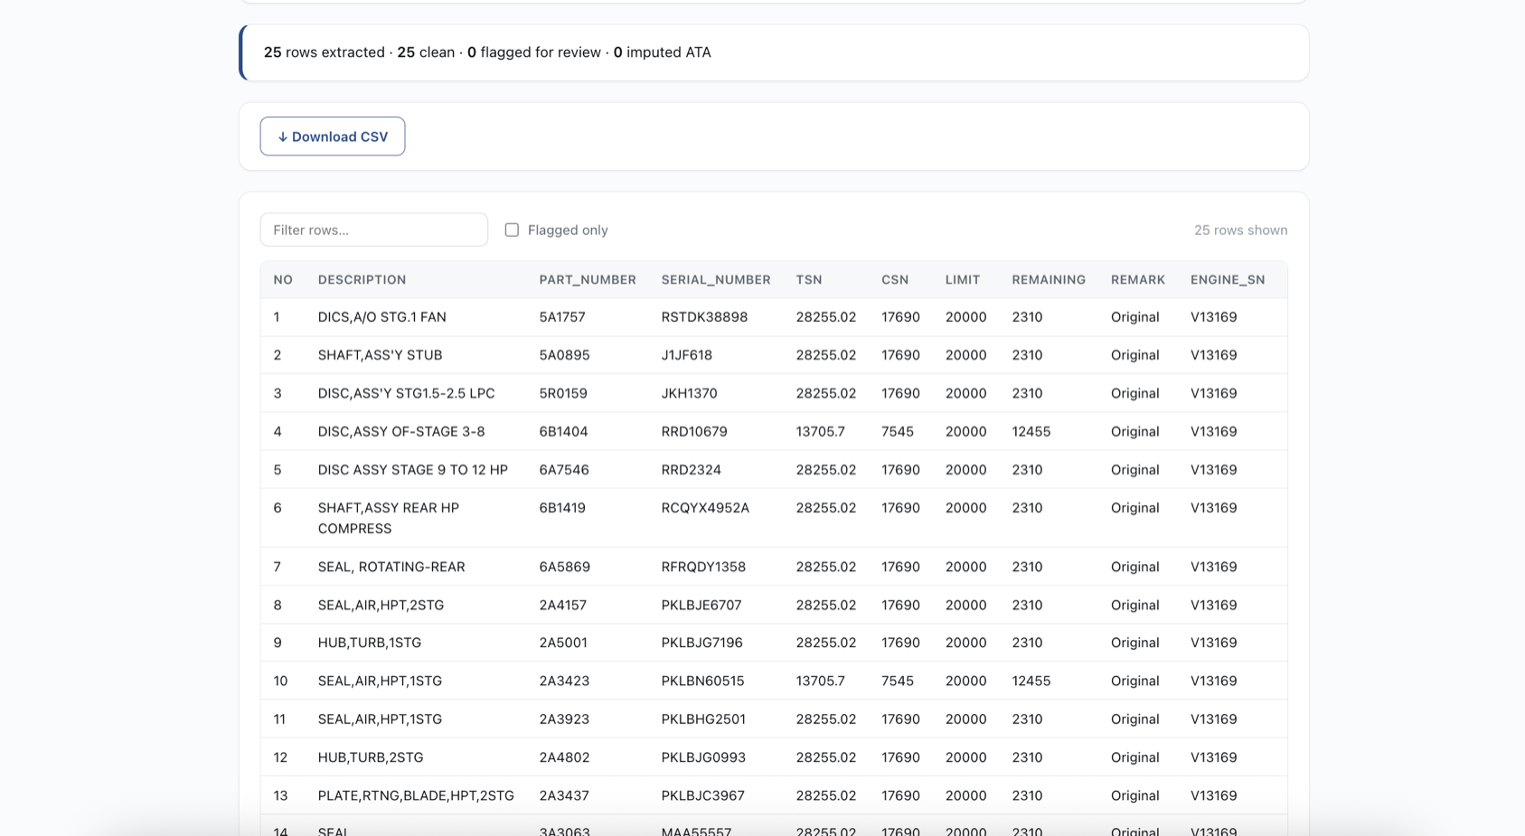Select part number 6A5869
The height and width of the screenshot is (836, 1525).
point(564,567)
